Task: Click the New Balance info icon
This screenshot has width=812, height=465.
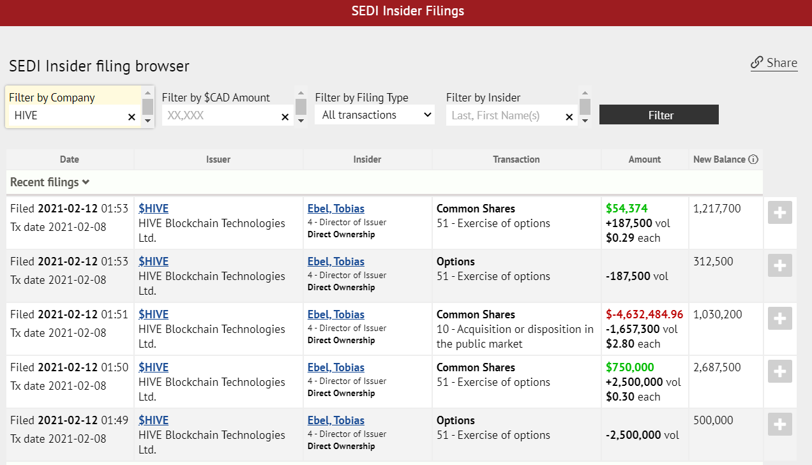Action: click(x=753, y=159)
